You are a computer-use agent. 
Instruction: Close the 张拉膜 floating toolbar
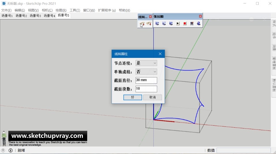[200, 16]
